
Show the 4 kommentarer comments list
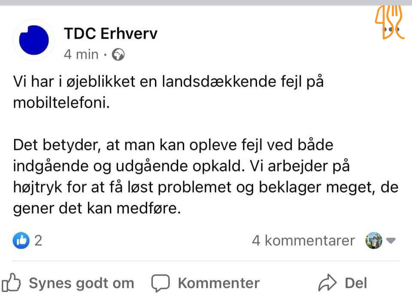(x=303, y=241)
